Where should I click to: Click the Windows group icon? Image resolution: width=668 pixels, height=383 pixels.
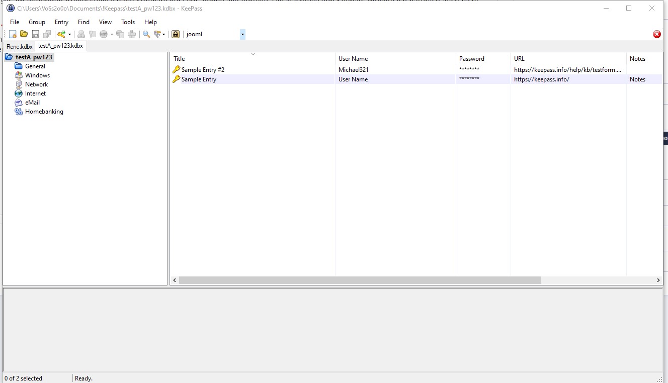[19, 75]
